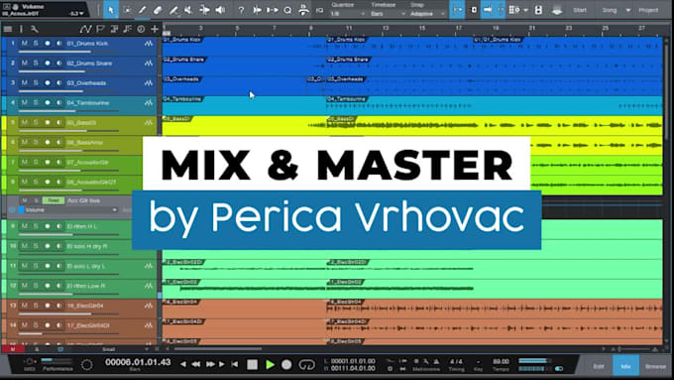Mute the 16_ElecGtr04 track
The width and height of the screenshot is (674, 380).
(x=25, y=306)
